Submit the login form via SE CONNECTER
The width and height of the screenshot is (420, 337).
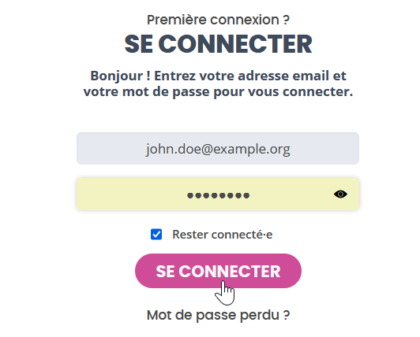(218, 271)
